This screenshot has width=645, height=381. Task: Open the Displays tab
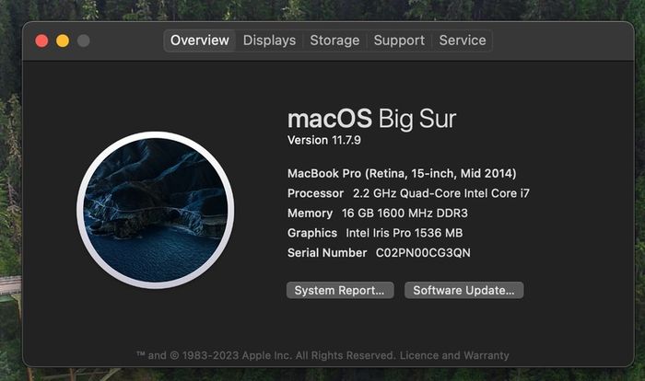click(269, 40)
